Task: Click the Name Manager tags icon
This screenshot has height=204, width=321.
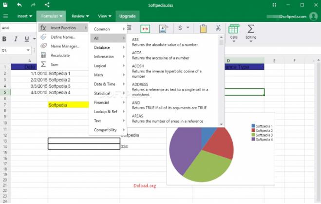Action: 43,46
